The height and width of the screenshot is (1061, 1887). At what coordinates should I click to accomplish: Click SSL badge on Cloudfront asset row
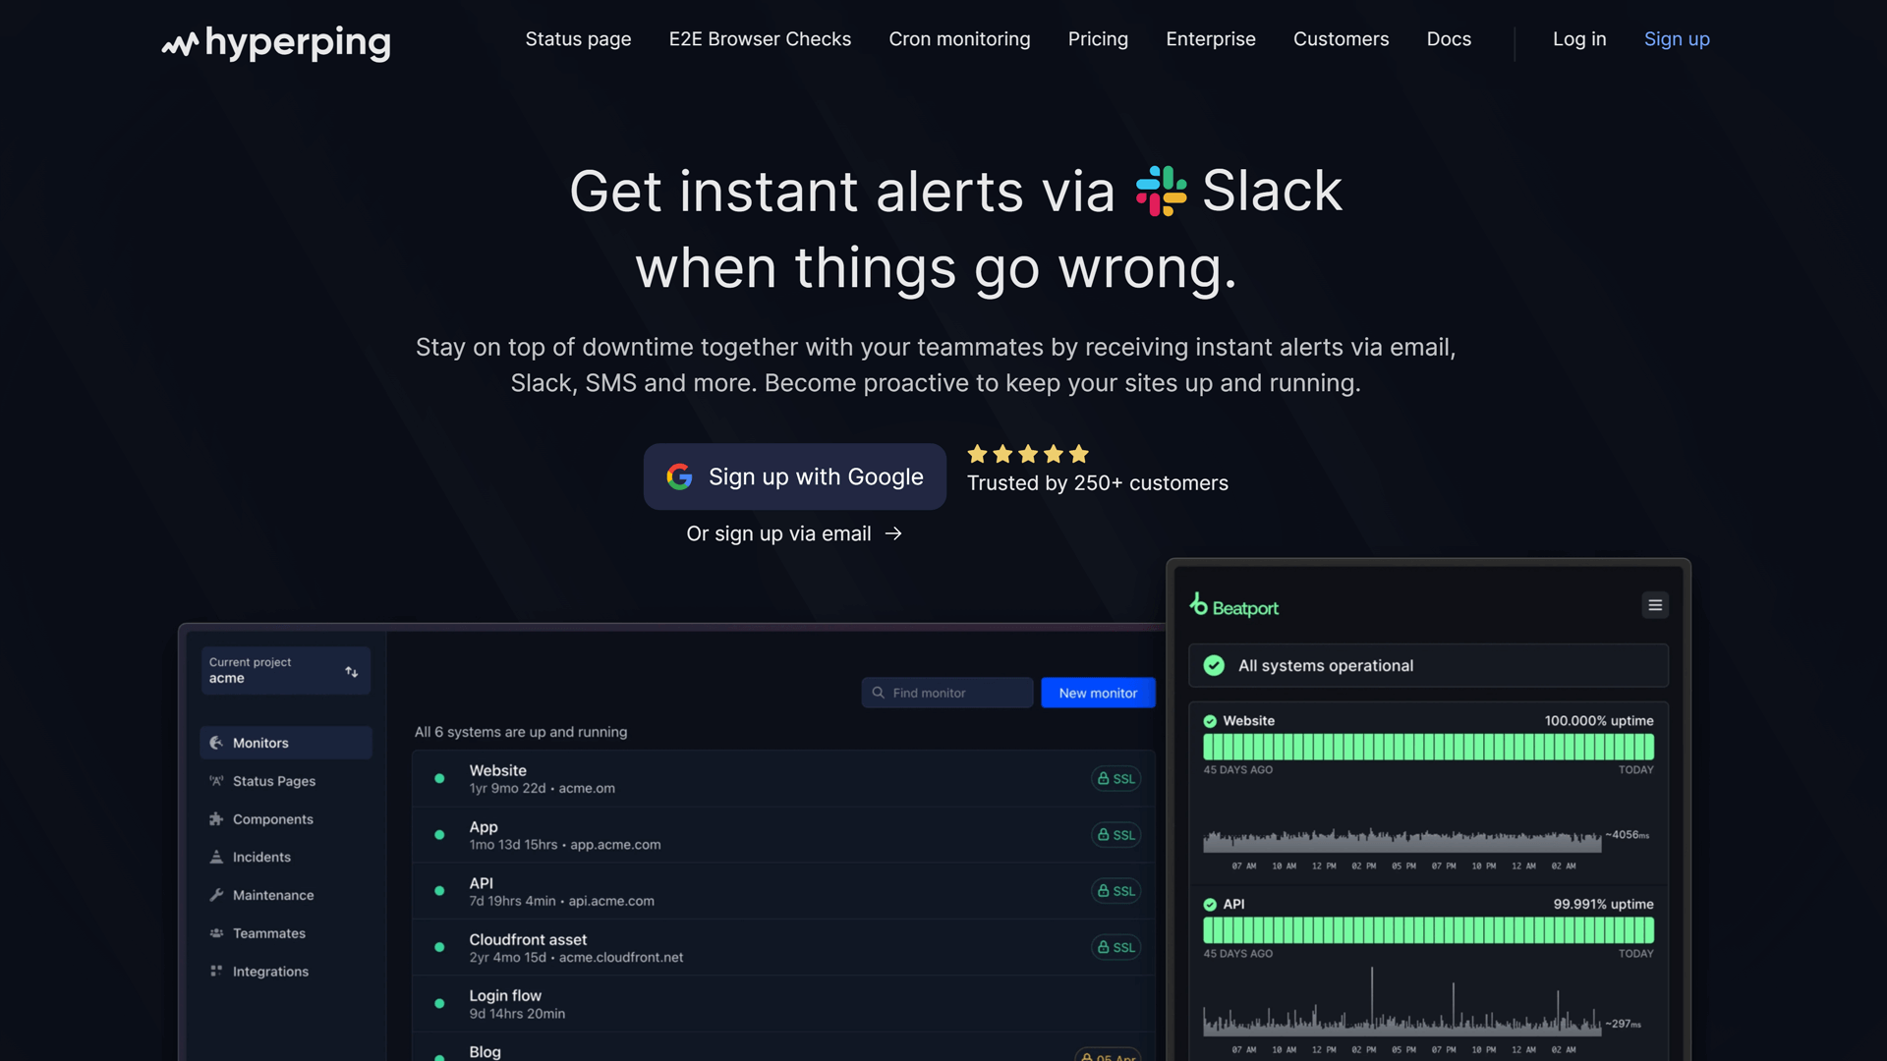(1115, 947)
